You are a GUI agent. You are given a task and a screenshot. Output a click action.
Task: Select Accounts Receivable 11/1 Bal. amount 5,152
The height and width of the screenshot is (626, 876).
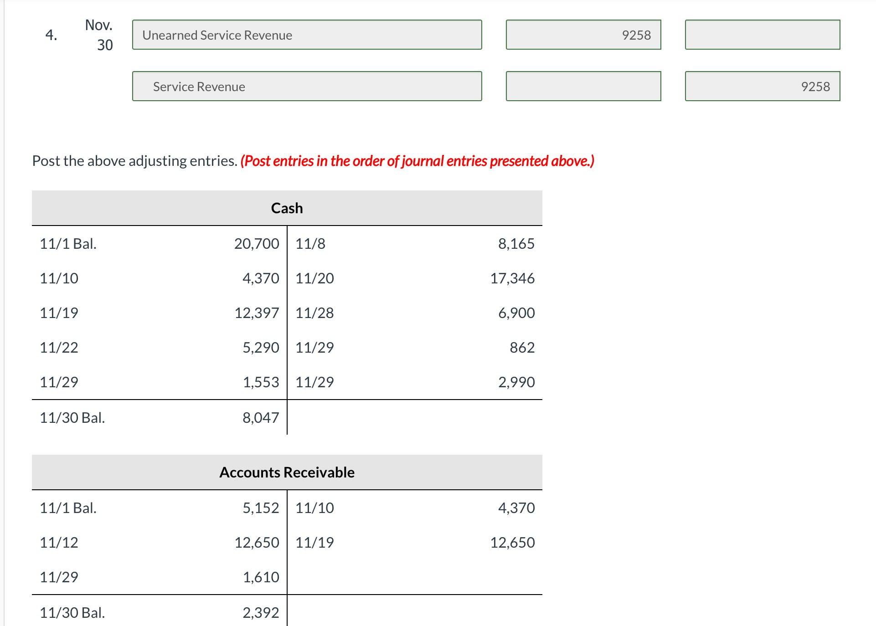[x=261, y=508]
